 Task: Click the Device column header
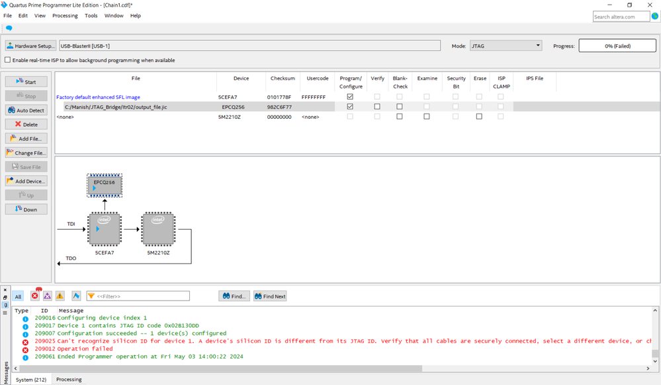pos(241,79)
